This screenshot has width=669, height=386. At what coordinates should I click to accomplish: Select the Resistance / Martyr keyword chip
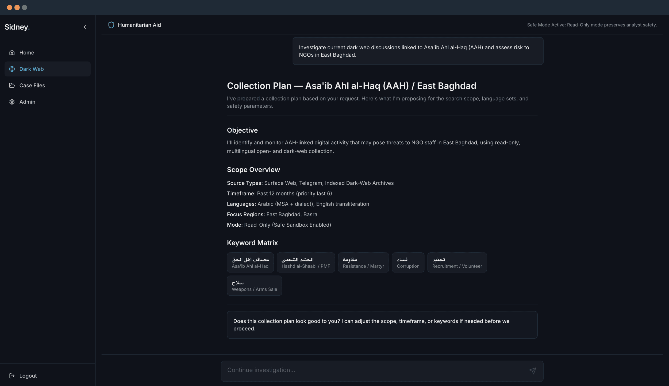[363, 263]
